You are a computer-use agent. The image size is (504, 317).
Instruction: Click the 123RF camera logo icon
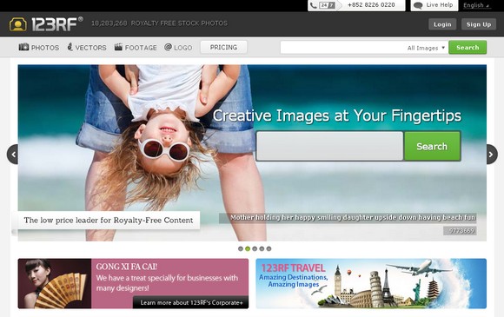tap(17, 24)
